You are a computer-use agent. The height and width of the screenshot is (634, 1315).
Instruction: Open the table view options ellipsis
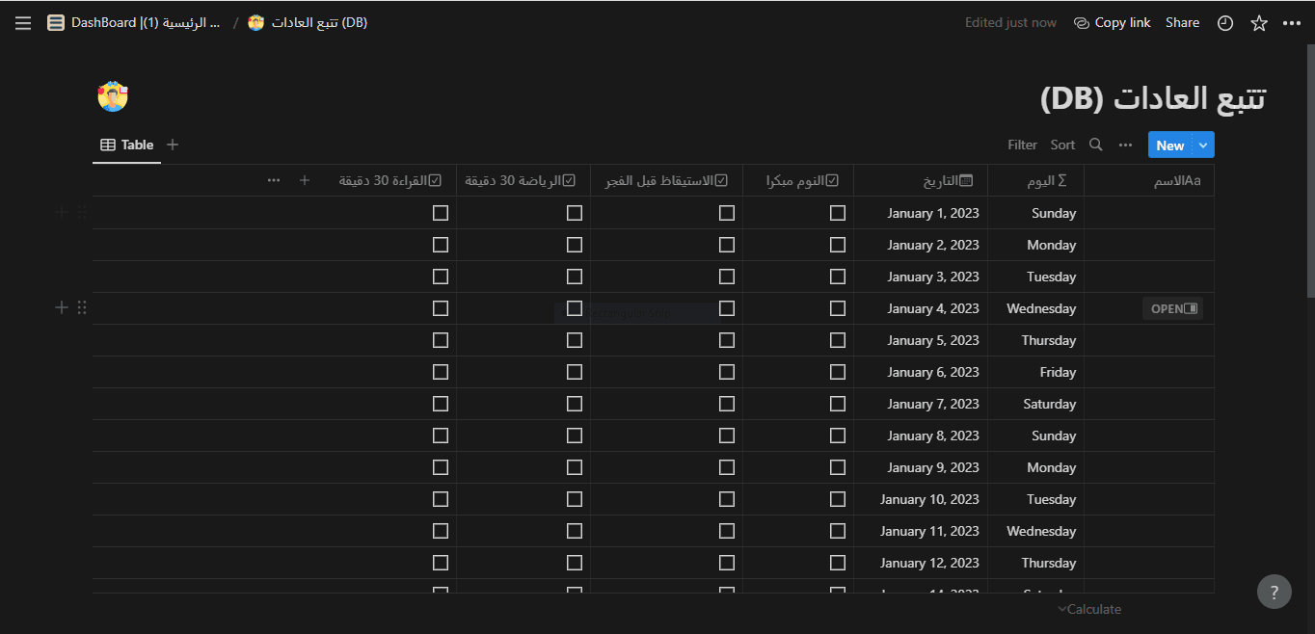1125,145
